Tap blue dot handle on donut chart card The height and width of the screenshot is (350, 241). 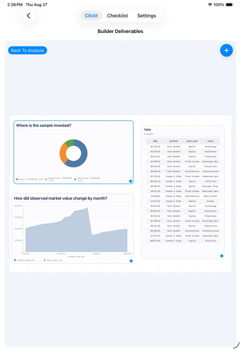click(x=131, y=181)
